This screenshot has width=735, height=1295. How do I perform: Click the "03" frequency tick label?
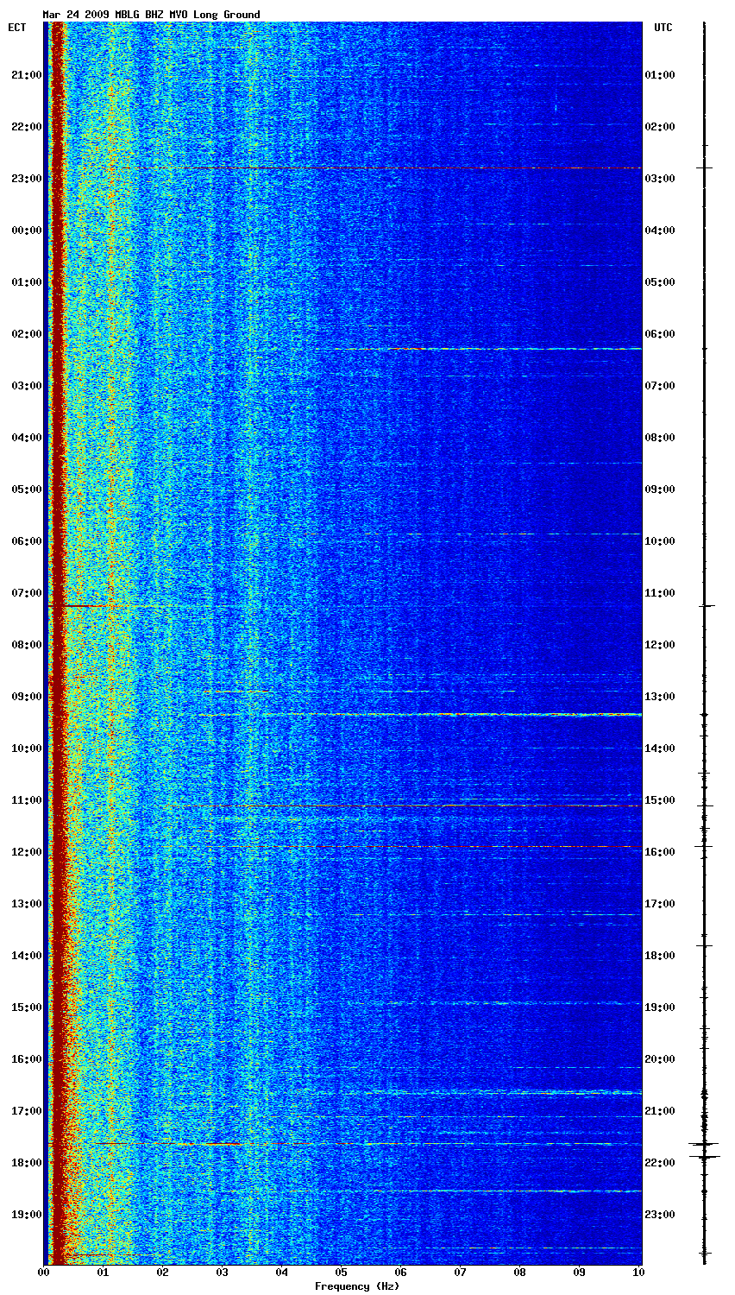pyautogui.click(x=222, y=1273)
